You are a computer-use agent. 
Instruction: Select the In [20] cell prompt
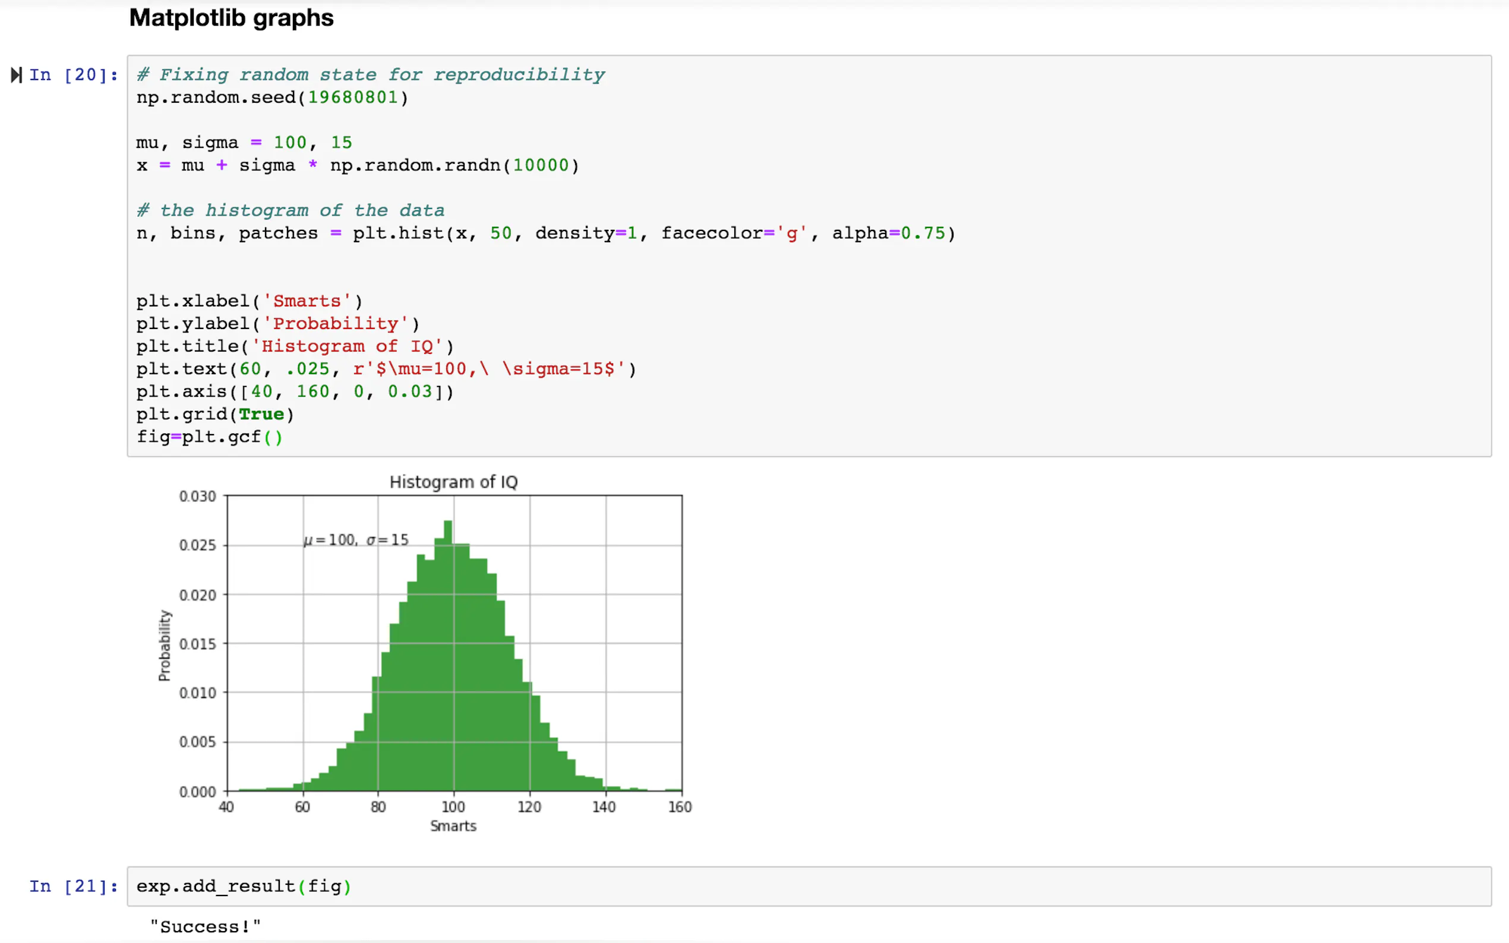coord(74,75)
